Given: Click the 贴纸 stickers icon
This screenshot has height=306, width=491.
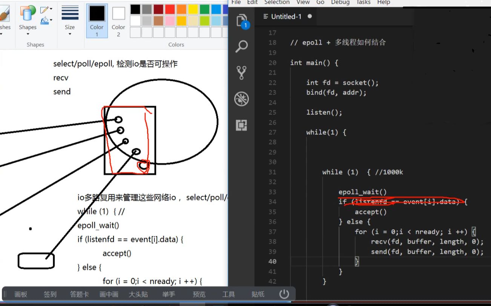Looking at the screenshot, I should [258, 294].
